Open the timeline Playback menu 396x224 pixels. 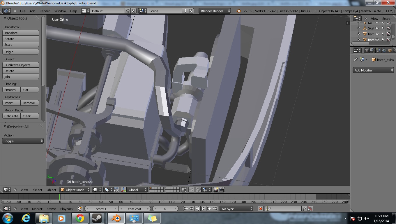67,209
